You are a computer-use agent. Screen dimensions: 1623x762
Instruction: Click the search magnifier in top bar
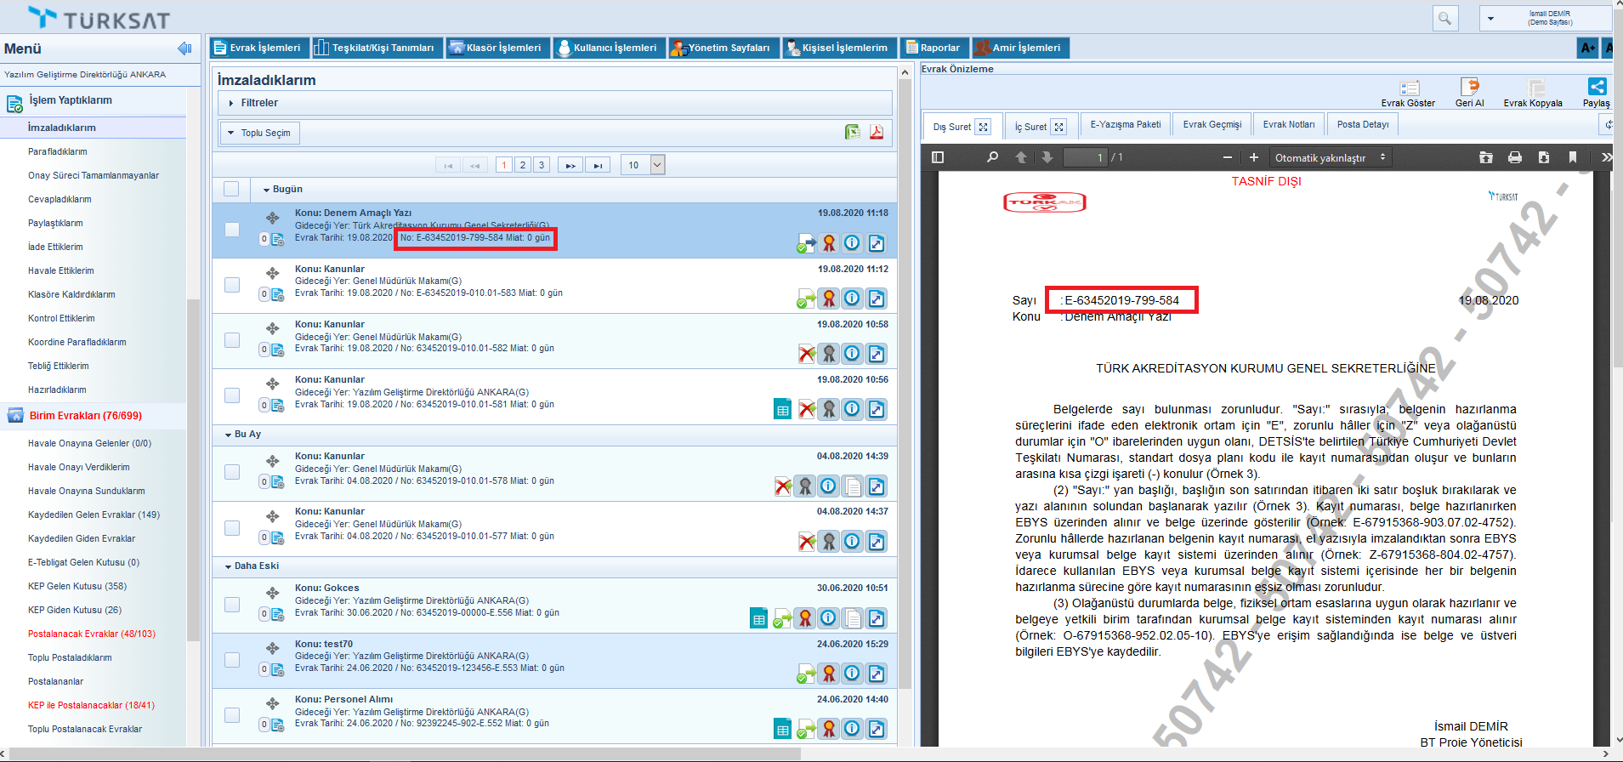coord(1444,18)
